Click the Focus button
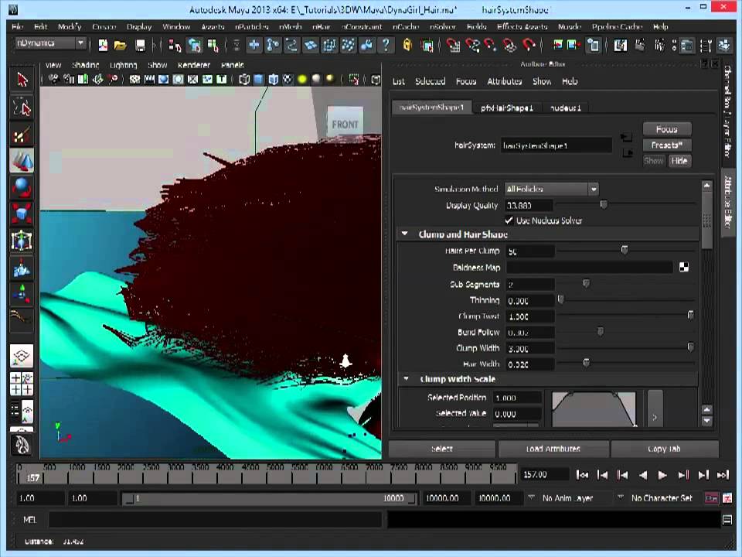742x557 pixels. [667, 129]
